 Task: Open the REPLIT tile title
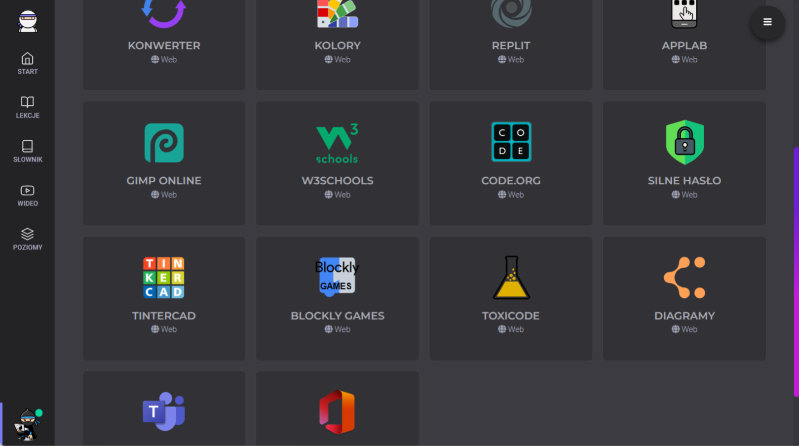[511, 45]
